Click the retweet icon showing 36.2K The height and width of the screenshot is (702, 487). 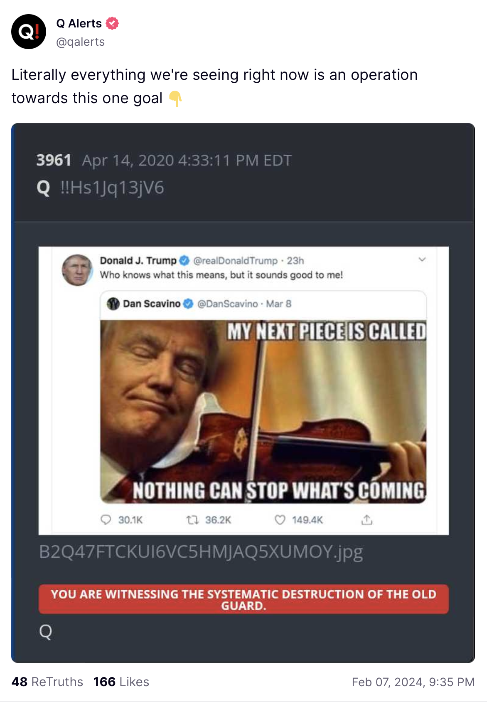click(x=192, y=520)
